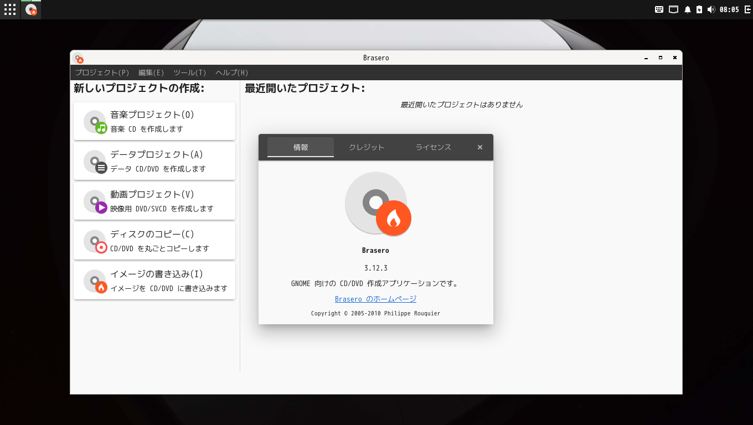The image size is (753, 425).
Task: Switch to the ライセンス tab
Action: point(434,147)
